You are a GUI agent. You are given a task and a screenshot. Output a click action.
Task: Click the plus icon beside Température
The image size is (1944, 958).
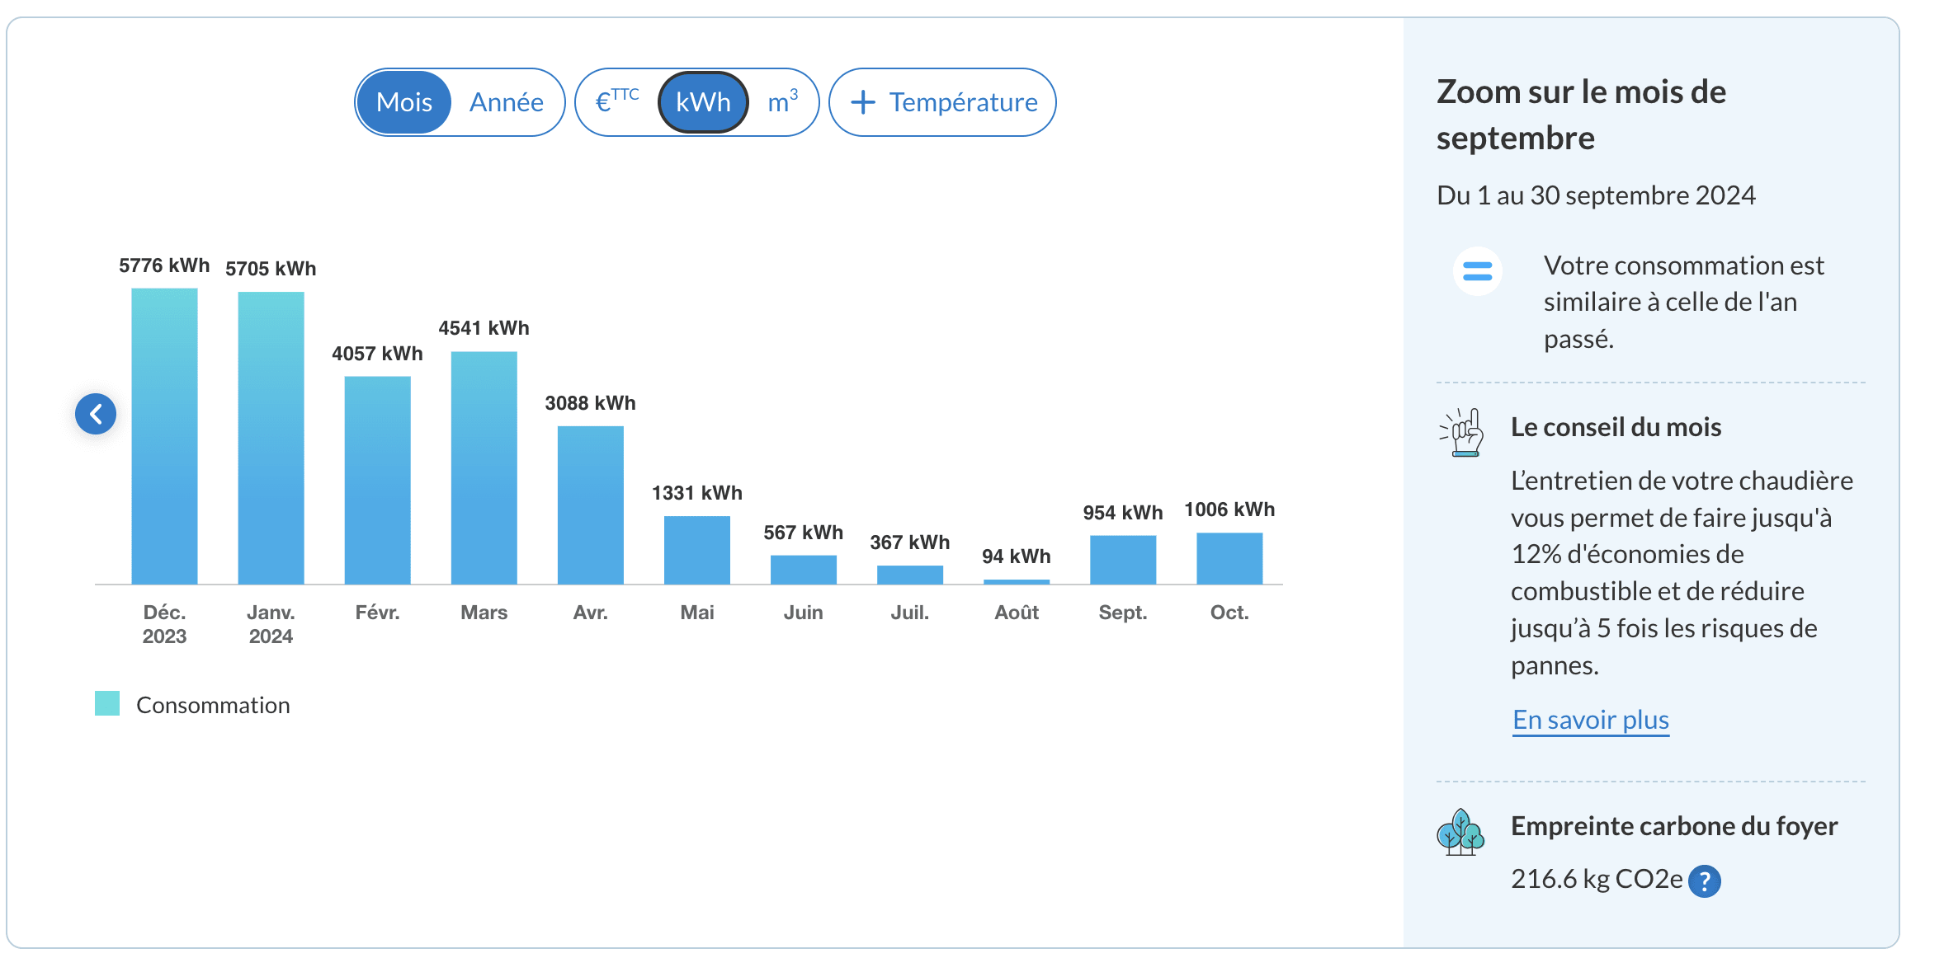click(x=862, y=102)
